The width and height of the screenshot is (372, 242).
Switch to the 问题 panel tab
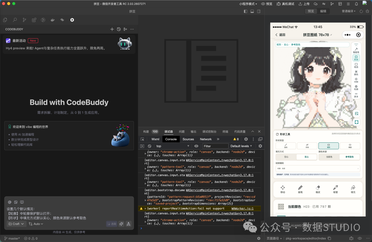(182, 132)
